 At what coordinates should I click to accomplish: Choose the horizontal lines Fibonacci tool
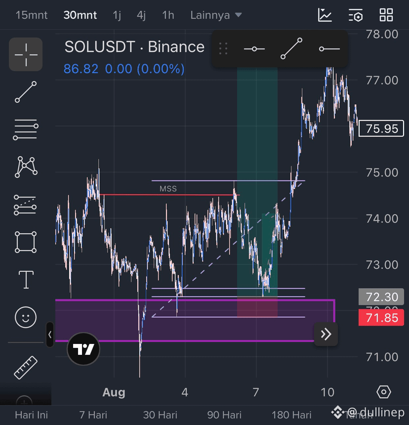pyautogui.click(x=26, y=129)
